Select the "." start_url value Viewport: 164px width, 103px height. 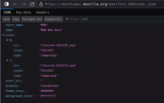pyautogui.click(x=42, y=81)
